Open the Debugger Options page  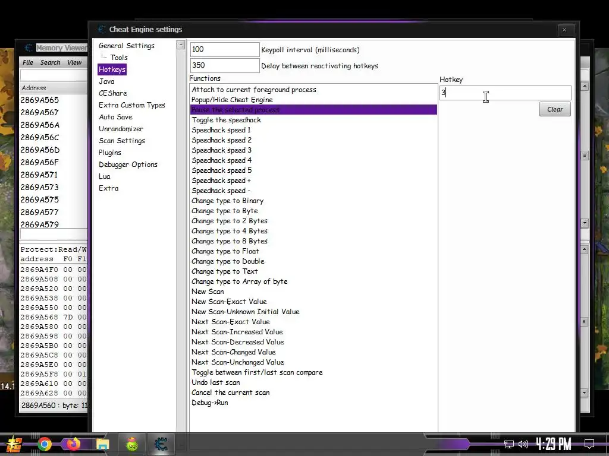point(128,164)
